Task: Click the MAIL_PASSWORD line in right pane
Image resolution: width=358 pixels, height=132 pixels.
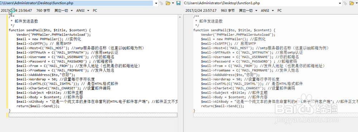Action: tap(249, 61)
